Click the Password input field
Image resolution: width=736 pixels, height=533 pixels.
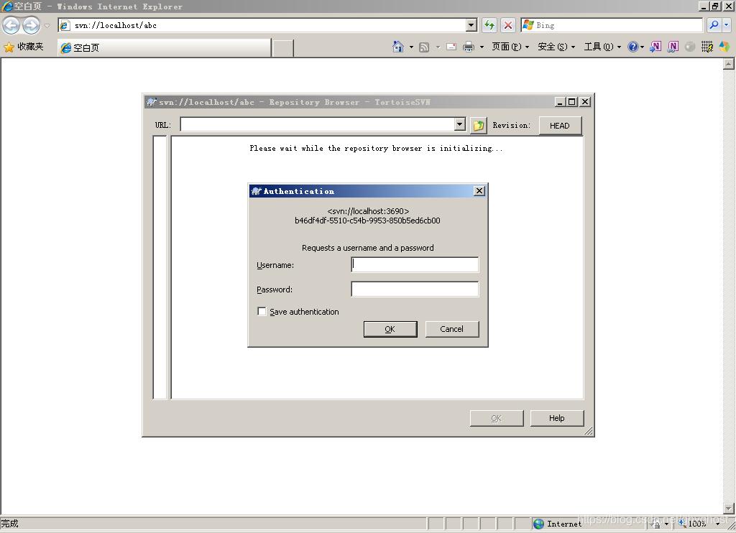(415, 289)
